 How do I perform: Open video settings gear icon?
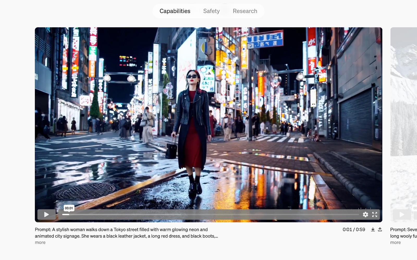365,214
